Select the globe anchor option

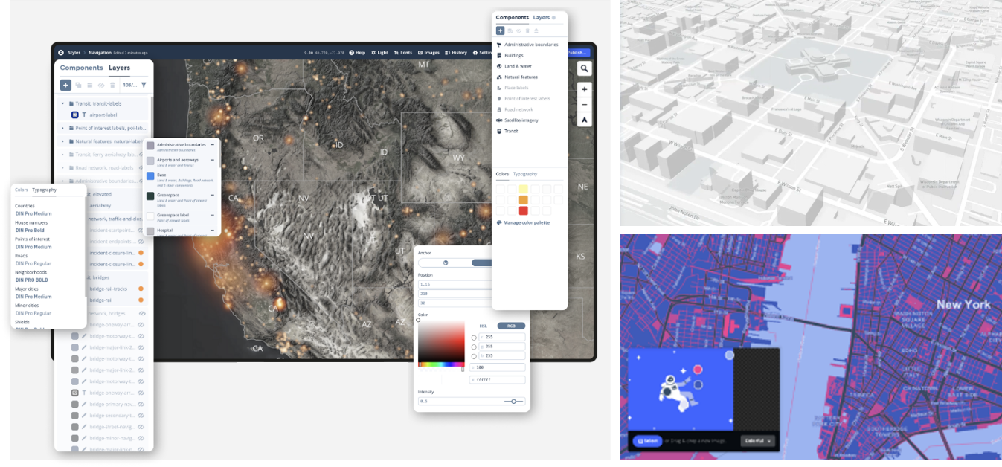point(445,263)
